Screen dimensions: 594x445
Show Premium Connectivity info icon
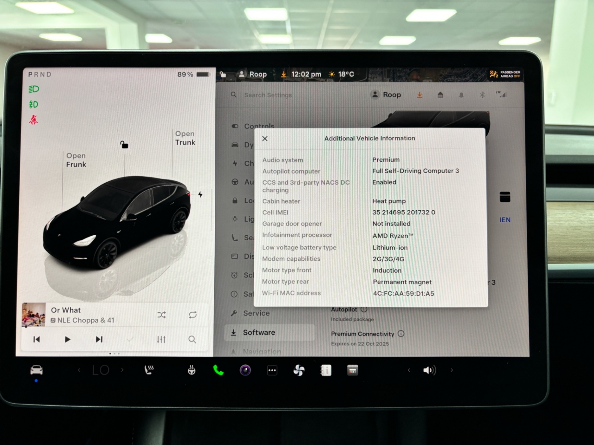[x=401, y=333]
